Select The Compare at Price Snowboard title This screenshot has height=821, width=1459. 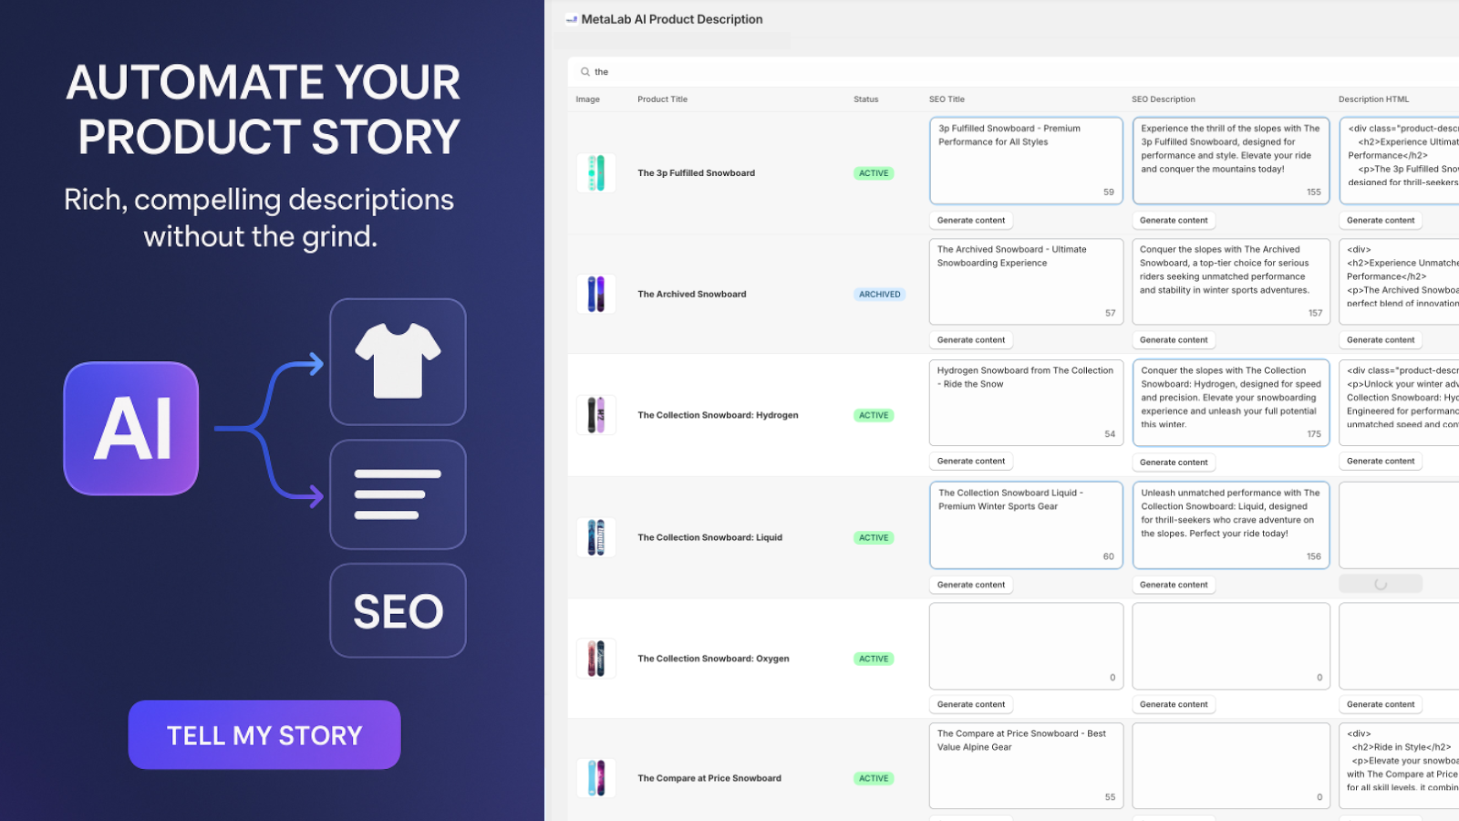(x=709, y=779)
